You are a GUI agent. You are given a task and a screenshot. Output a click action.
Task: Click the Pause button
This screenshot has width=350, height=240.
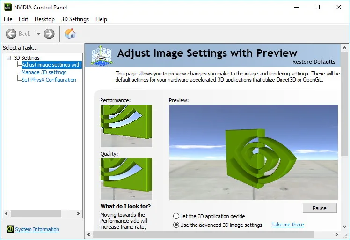coord(320,208)
